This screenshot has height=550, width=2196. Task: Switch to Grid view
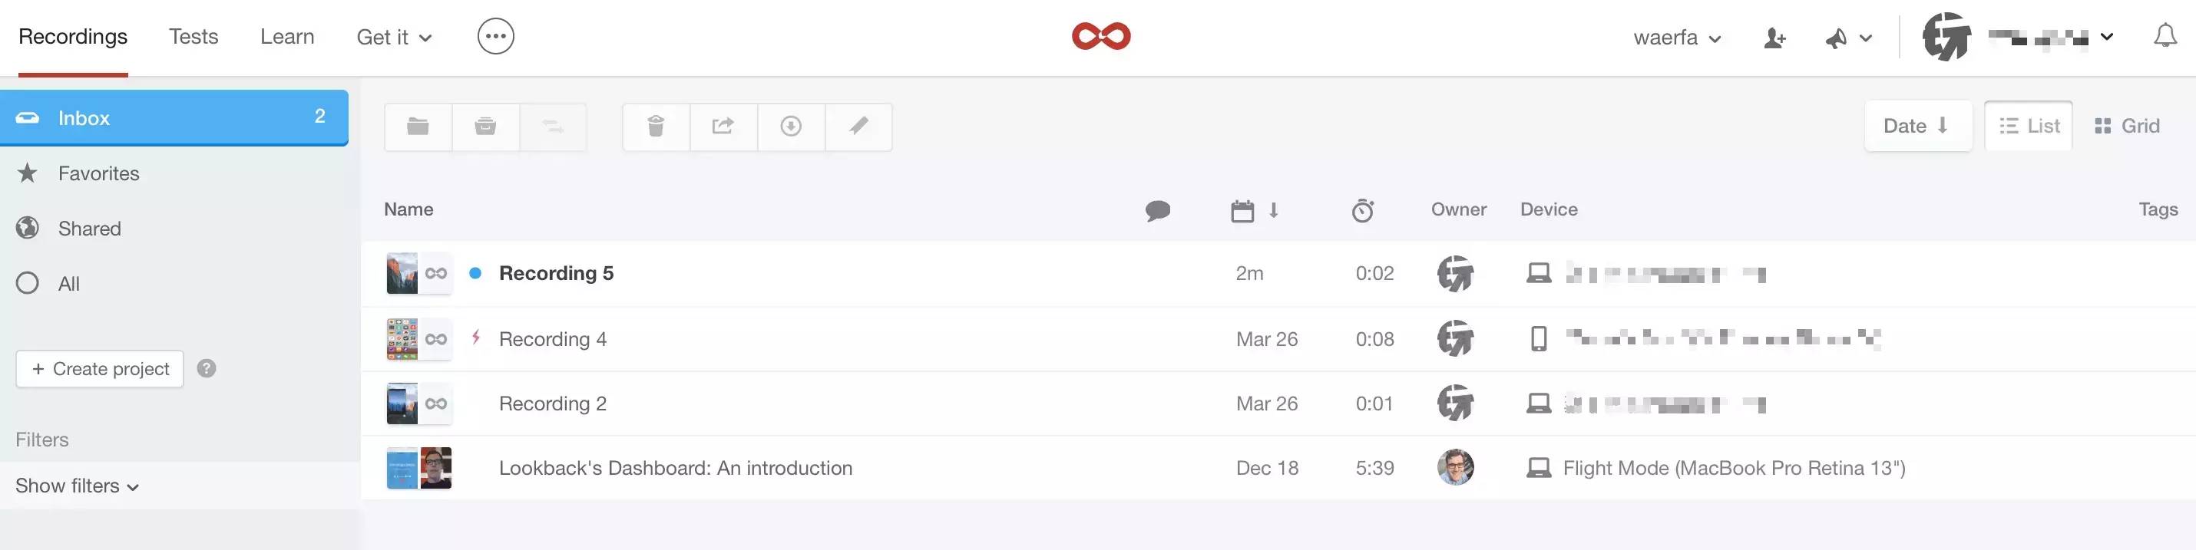tap(2128, 126)
